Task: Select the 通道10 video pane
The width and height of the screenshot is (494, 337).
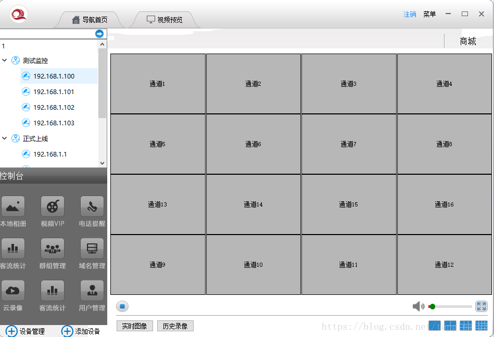Action: coord(254,265)
